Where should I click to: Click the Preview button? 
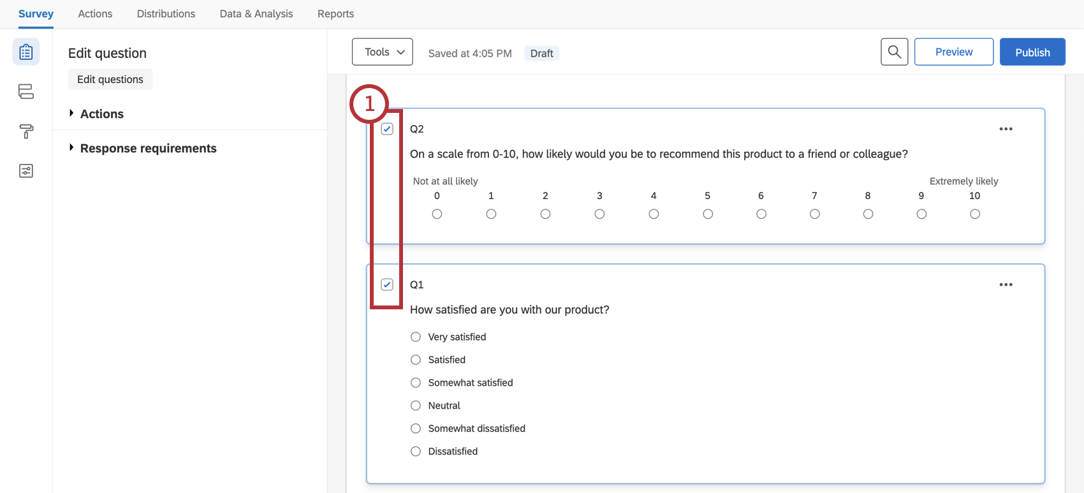[x=953, y=52]
